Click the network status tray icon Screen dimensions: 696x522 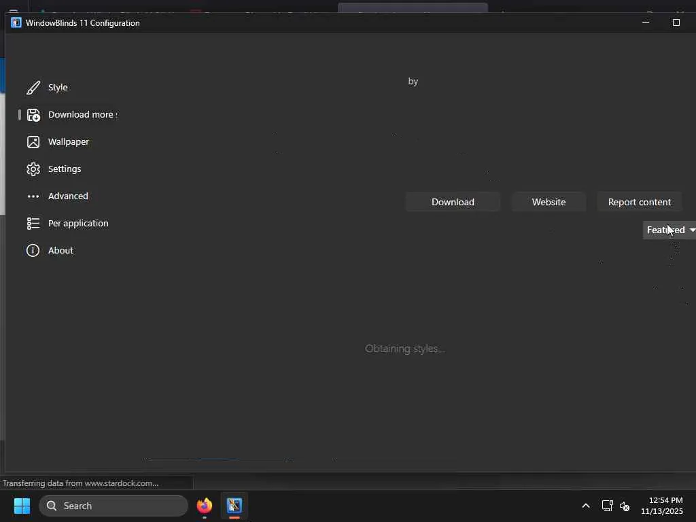[x=607, y=506]
